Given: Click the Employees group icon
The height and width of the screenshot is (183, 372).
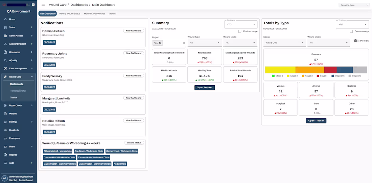Looking at the screenshot, I should tap(5, 138).
